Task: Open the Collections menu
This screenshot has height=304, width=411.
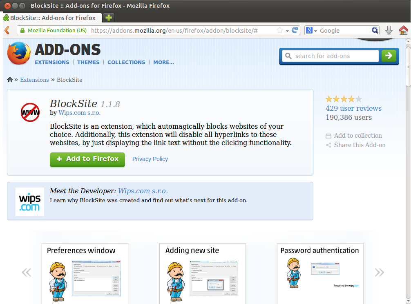Action: point(126,63)
